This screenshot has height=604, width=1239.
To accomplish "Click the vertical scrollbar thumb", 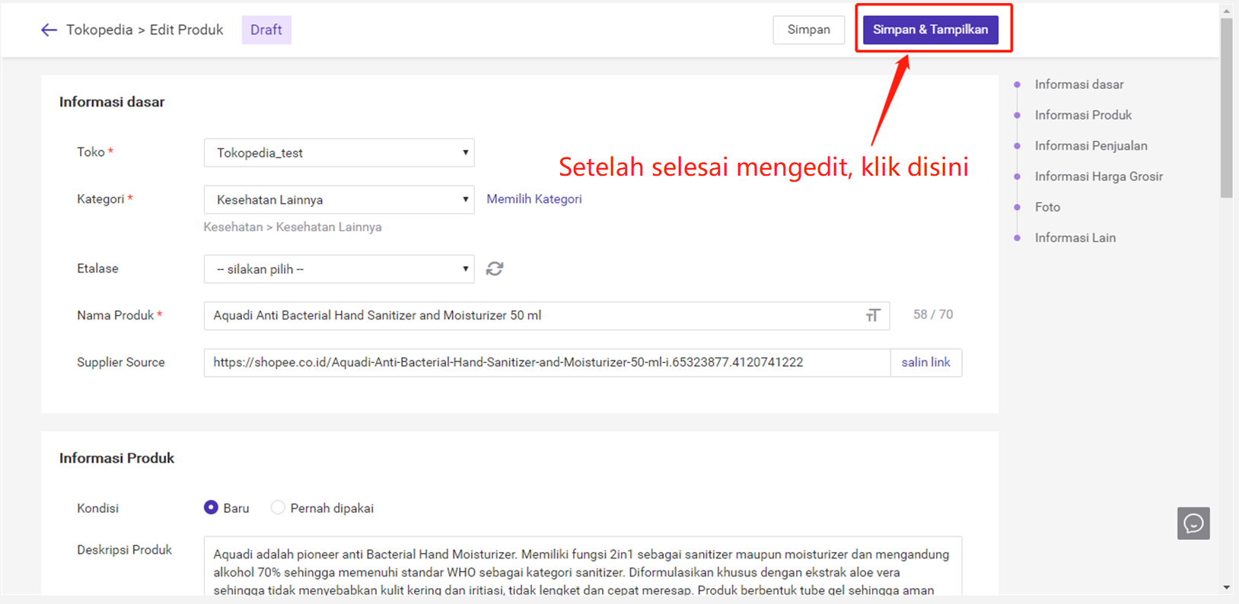I will pos(1226,108).
